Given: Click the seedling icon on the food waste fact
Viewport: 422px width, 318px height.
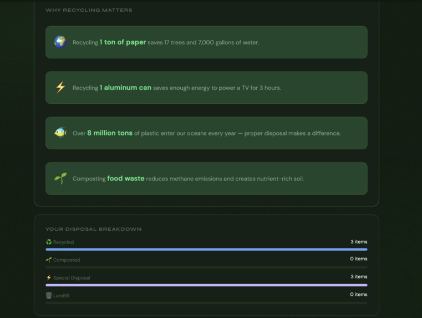Looking at the screenshot, I should click(x=60, y=178).
